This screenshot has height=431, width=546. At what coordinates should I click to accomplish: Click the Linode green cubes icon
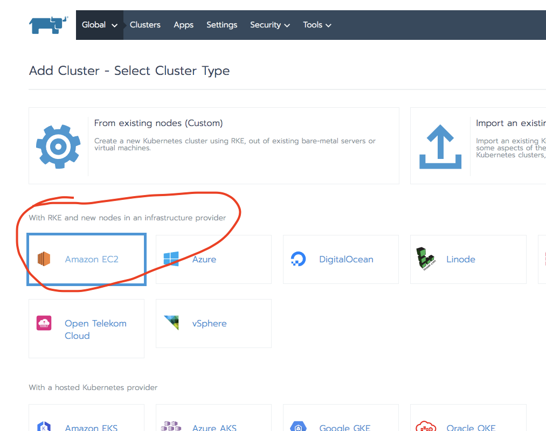(x=425, y=259)
